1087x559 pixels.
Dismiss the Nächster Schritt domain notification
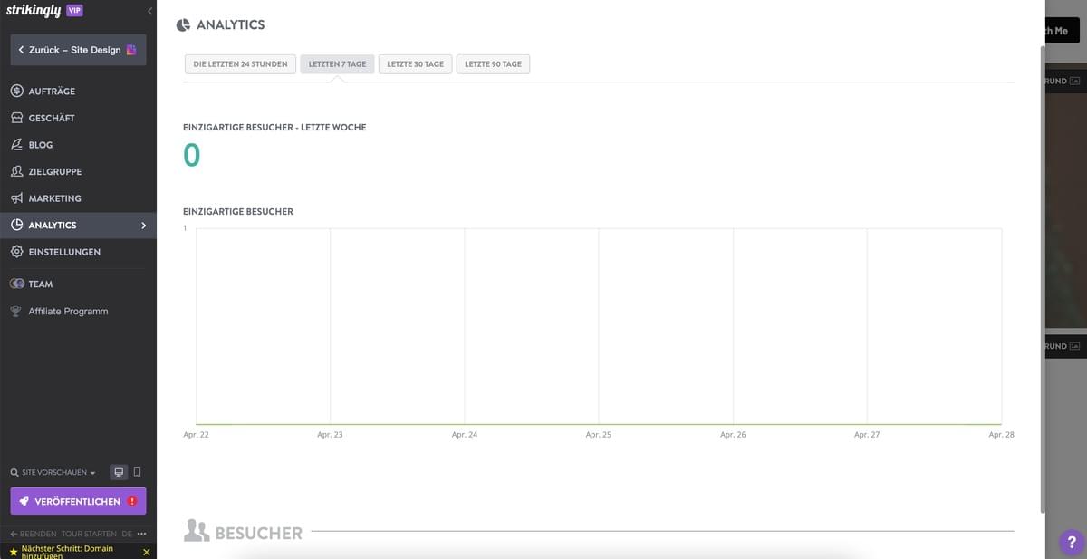click(145, 550)
